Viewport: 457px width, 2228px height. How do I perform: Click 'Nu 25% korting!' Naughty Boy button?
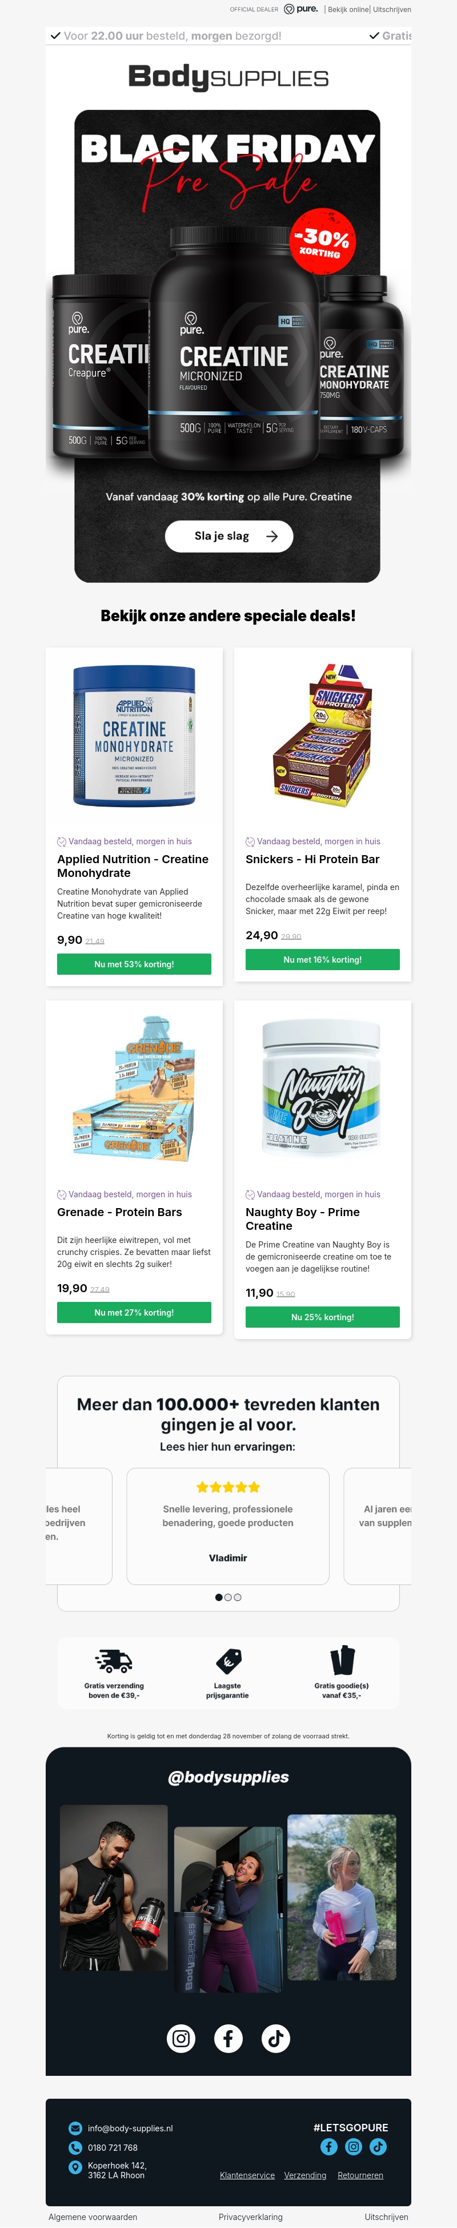[x=322, y=1317]
